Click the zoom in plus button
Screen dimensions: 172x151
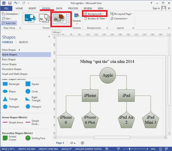pos(147,149)
